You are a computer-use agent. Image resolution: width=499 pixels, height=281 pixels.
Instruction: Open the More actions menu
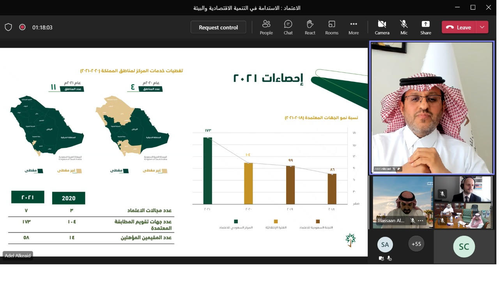coord(354,27)
